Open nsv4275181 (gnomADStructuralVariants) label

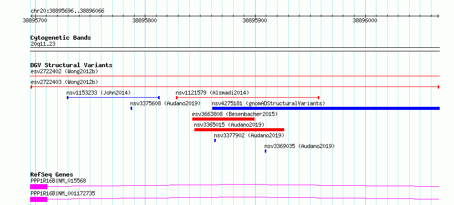pyautogui.click(x=268, y=103)
